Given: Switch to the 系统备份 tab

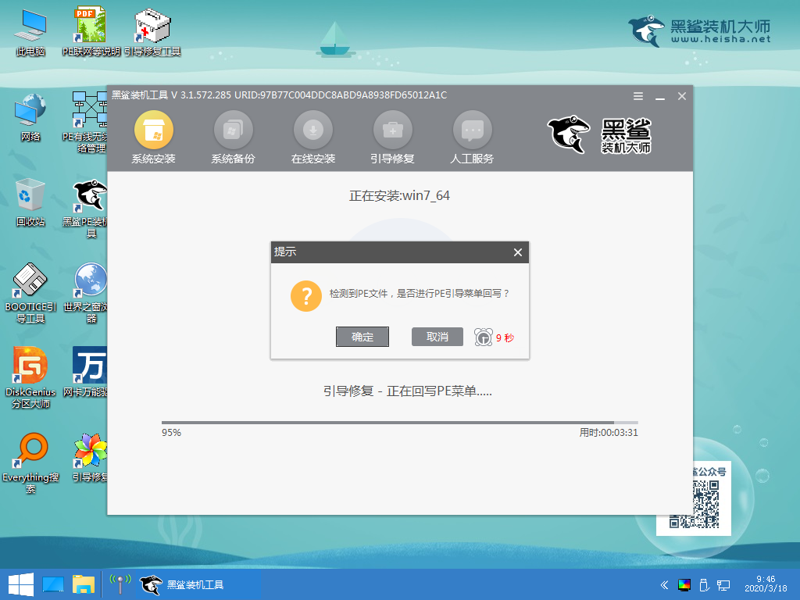Looking at the screenshot, I should coord(233,137).
